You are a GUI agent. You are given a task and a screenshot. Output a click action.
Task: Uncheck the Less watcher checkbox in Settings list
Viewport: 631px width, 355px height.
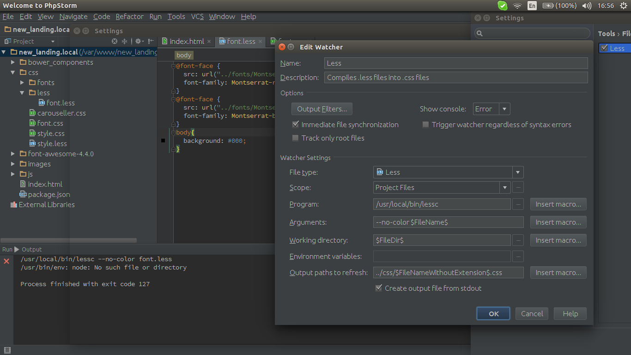[604, 48]
